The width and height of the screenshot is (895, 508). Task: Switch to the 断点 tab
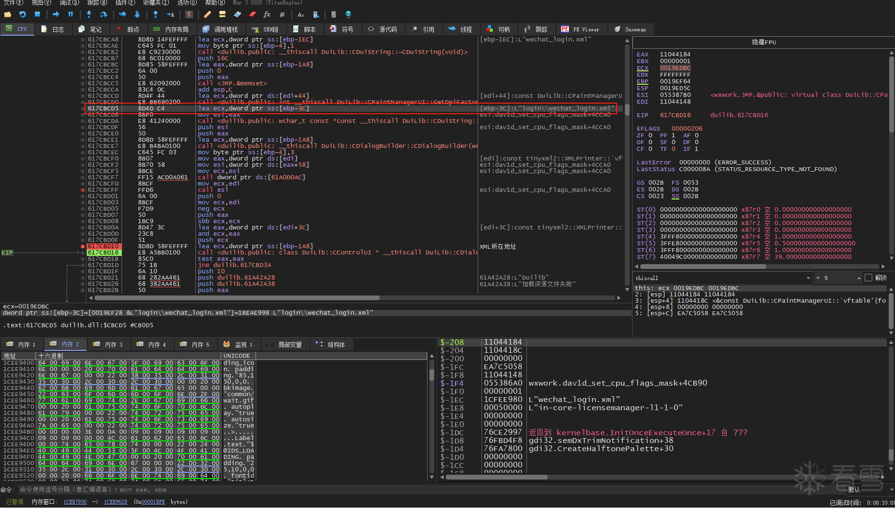click(128, 29)
